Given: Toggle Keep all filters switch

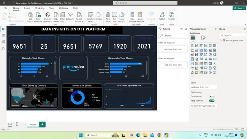Looking at the screenshot, I should click(x=212, y=101).
